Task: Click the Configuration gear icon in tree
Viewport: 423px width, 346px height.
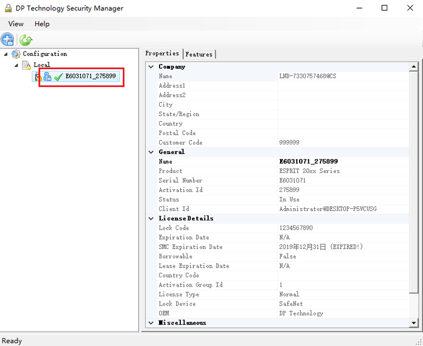Action: (x=16, y=54)
